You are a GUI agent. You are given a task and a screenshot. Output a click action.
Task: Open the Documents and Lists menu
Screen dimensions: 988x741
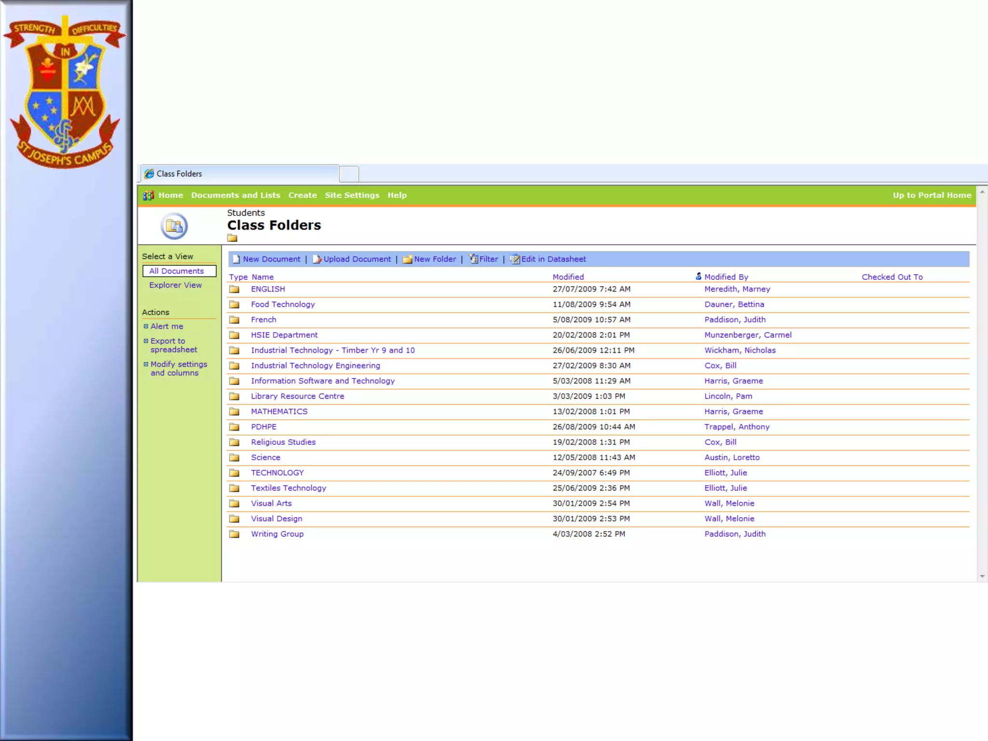235,195
